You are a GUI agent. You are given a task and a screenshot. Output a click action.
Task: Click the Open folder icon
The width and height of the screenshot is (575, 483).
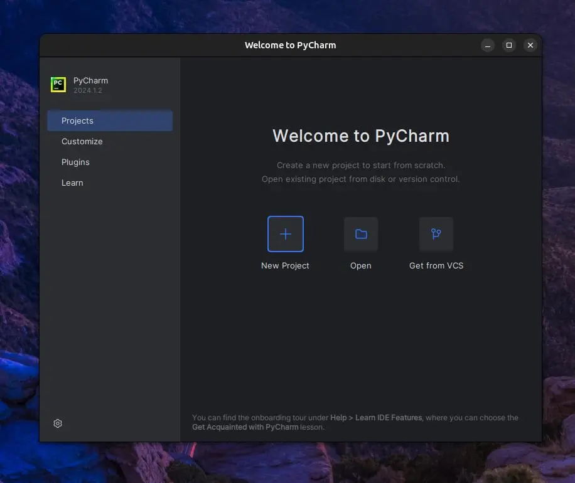pyautogui.click(x=361, y=234)
